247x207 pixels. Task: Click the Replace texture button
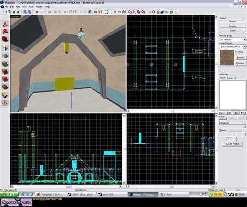[x=240, y=63]
